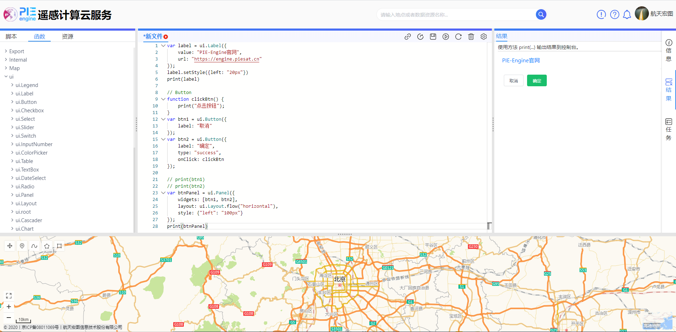Open editor settings gear icon

coord(484,37)
